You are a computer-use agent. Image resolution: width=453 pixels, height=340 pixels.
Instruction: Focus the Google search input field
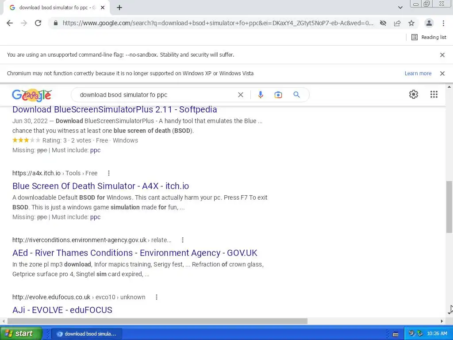click(x=156, y=95)
